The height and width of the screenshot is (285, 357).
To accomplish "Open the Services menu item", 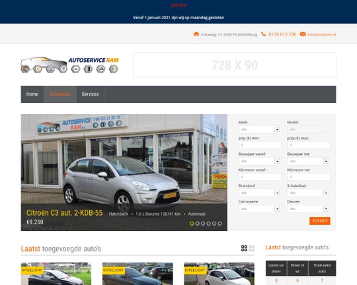I will tap(90, 94).
